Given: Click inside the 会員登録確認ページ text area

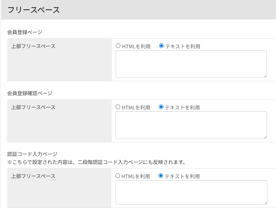Looking at the screenshot, I should point(191,125).
